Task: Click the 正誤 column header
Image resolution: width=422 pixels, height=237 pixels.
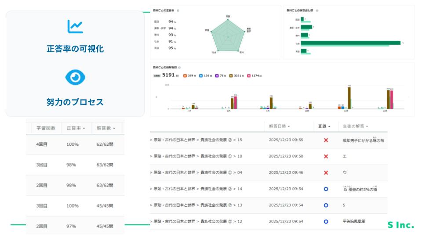Action: pyautogui.click(x=324, y=126)
